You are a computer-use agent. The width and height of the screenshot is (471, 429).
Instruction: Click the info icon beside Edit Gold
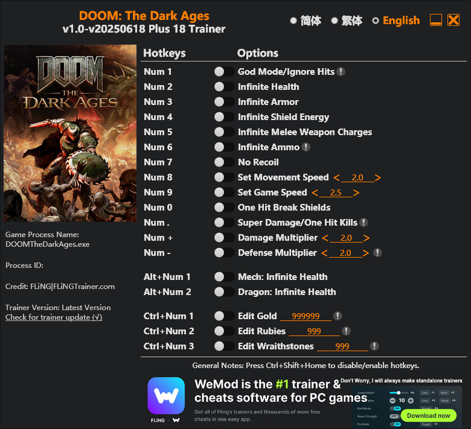coord(338,316)
